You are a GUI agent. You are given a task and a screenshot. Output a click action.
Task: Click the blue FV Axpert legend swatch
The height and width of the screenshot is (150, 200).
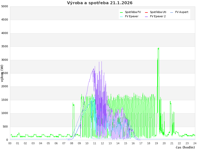pos(172,12)
